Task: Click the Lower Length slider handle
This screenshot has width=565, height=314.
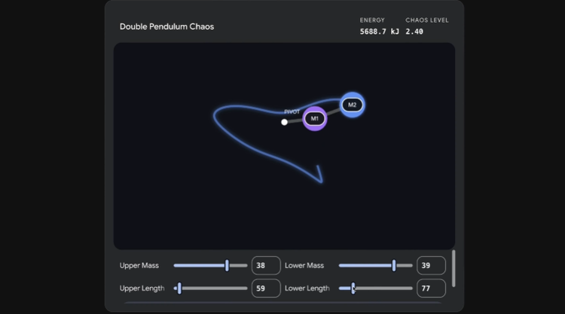Action: [353, 288]
